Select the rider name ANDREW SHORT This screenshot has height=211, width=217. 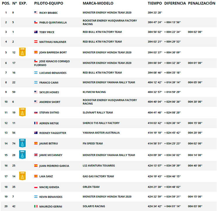tap(50, 102)
